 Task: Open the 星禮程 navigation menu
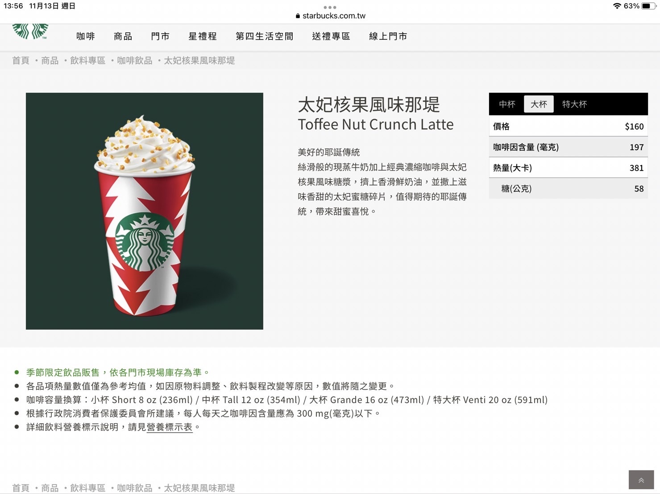[x=203, y=36]
